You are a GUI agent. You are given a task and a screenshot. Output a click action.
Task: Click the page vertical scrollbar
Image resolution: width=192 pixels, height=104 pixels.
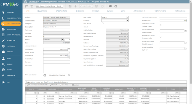tap(191, 43)
